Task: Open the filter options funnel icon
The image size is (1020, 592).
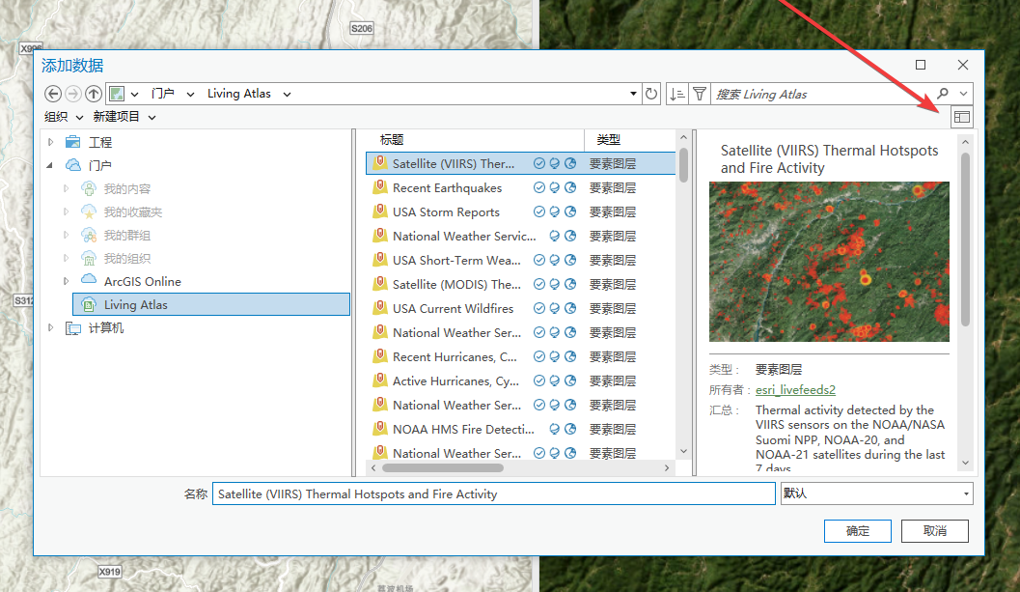Action: click(700, 94)
